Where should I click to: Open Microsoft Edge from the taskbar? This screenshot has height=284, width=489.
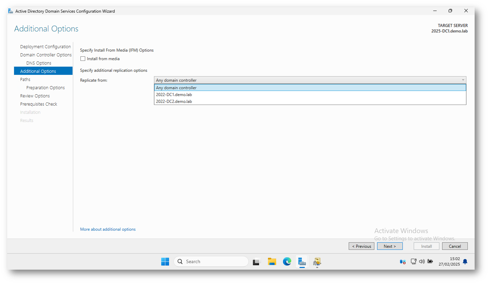(287, 262)
